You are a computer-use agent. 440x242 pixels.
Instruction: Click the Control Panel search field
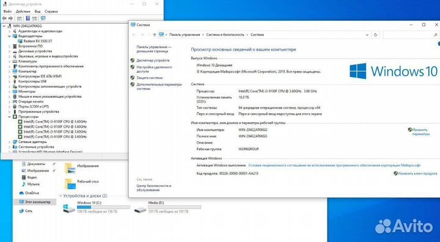[411, 35]
